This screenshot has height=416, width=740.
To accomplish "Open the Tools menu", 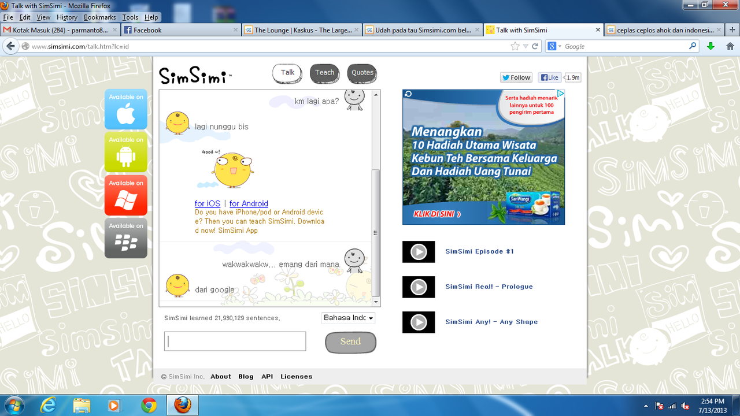I will click(130, 17).
